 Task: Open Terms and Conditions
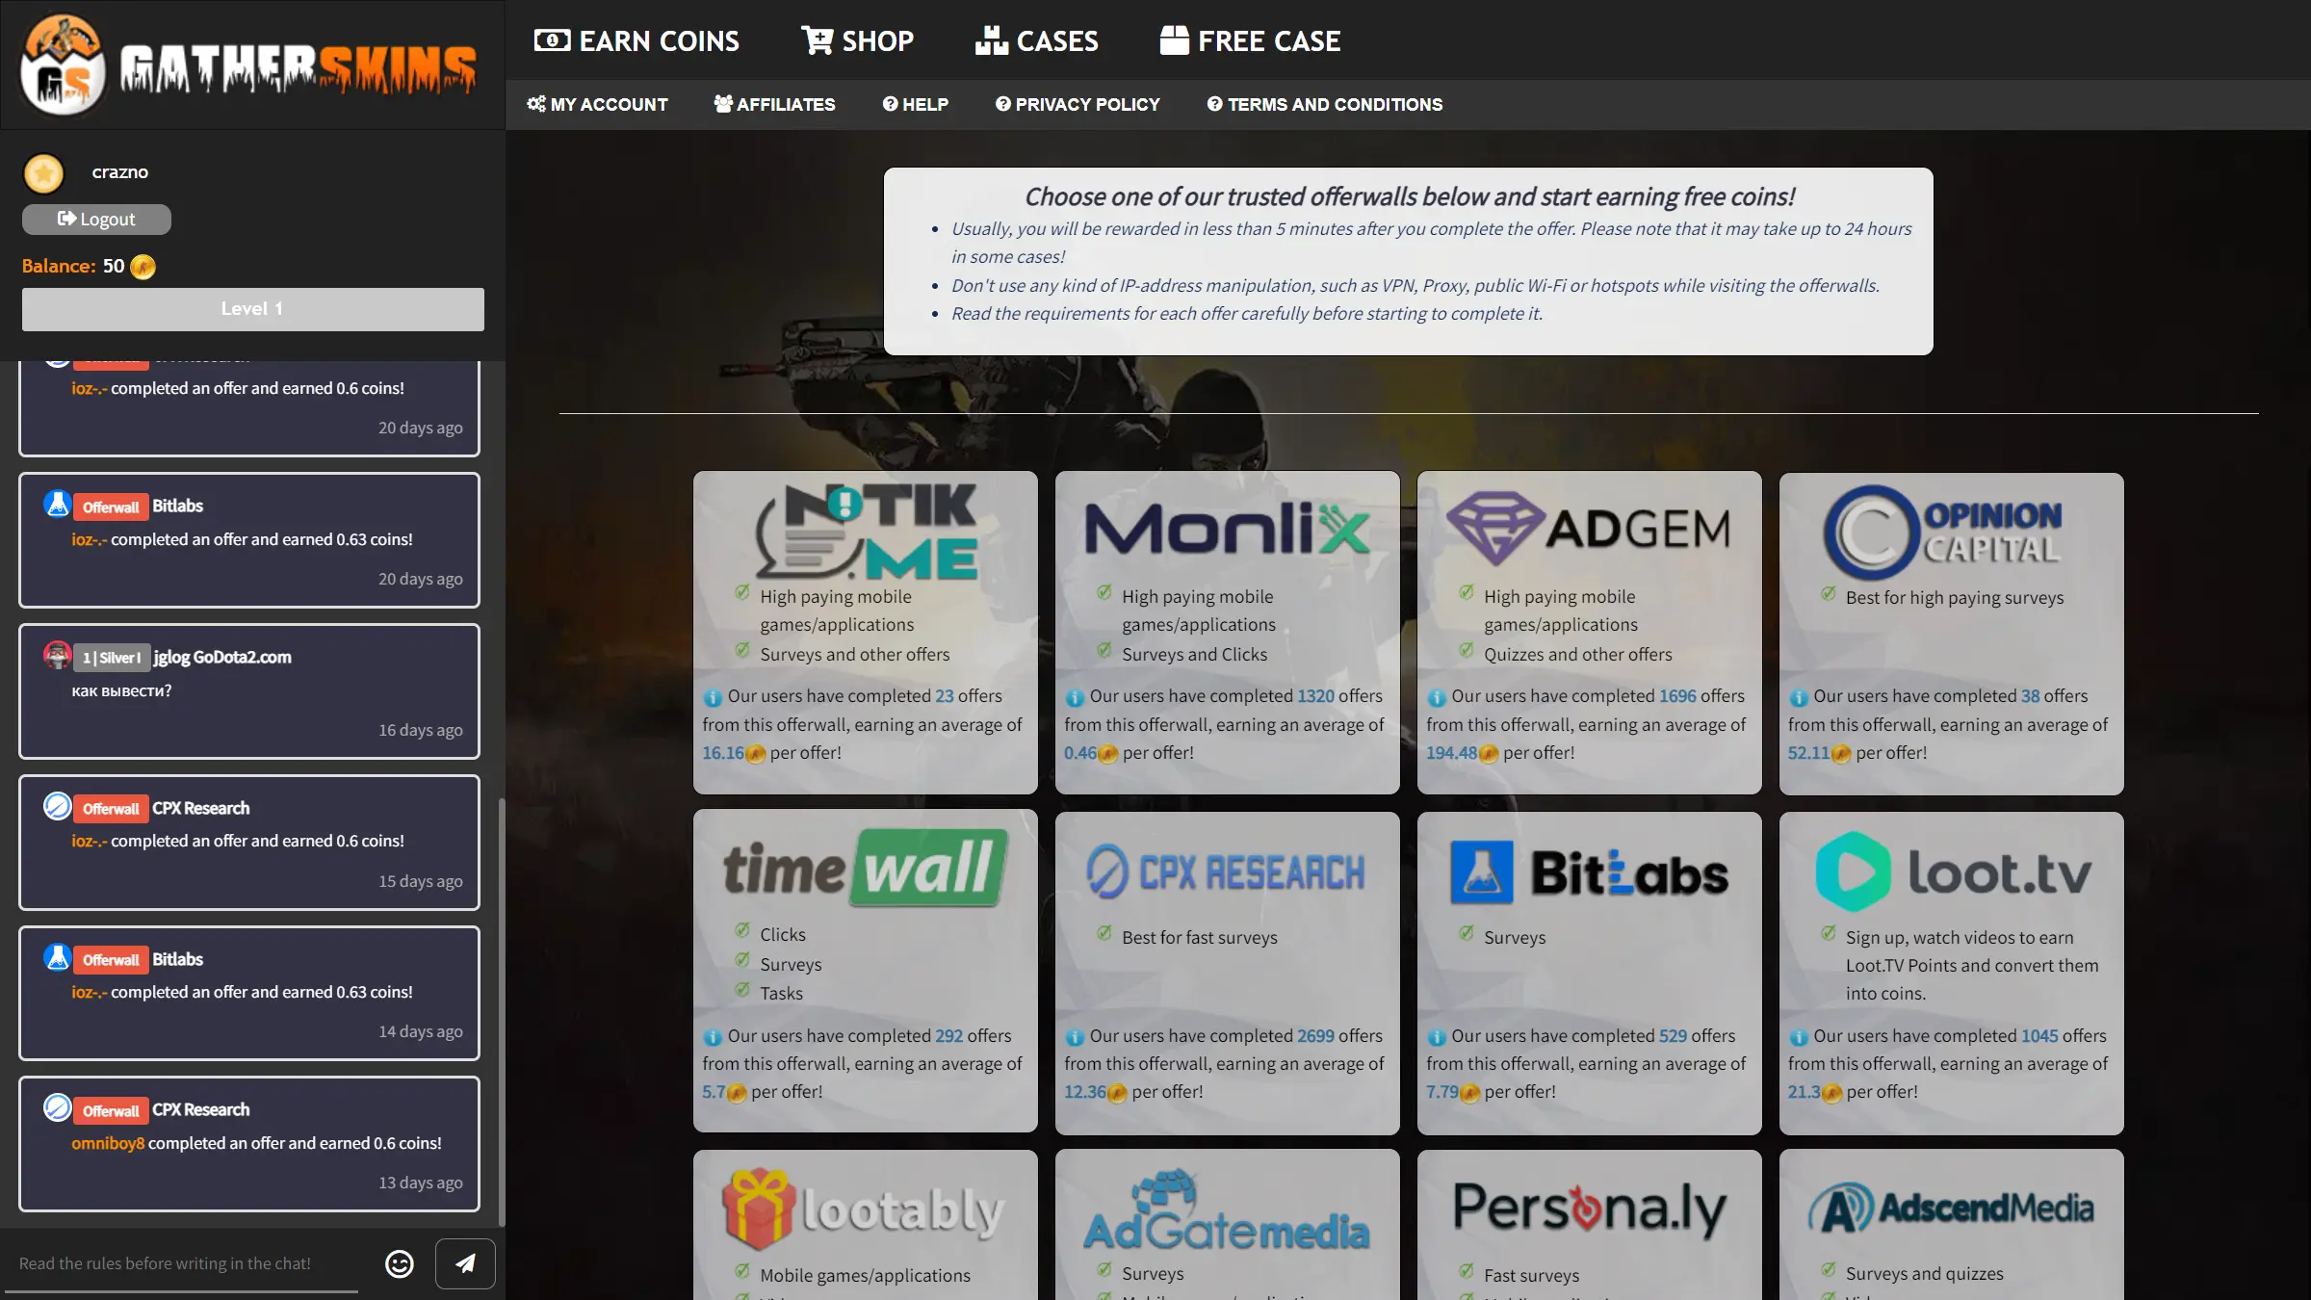(1325, 104)
